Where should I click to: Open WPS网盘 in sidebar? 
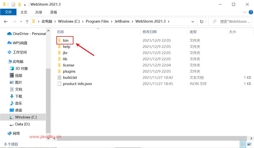point(17,43)
